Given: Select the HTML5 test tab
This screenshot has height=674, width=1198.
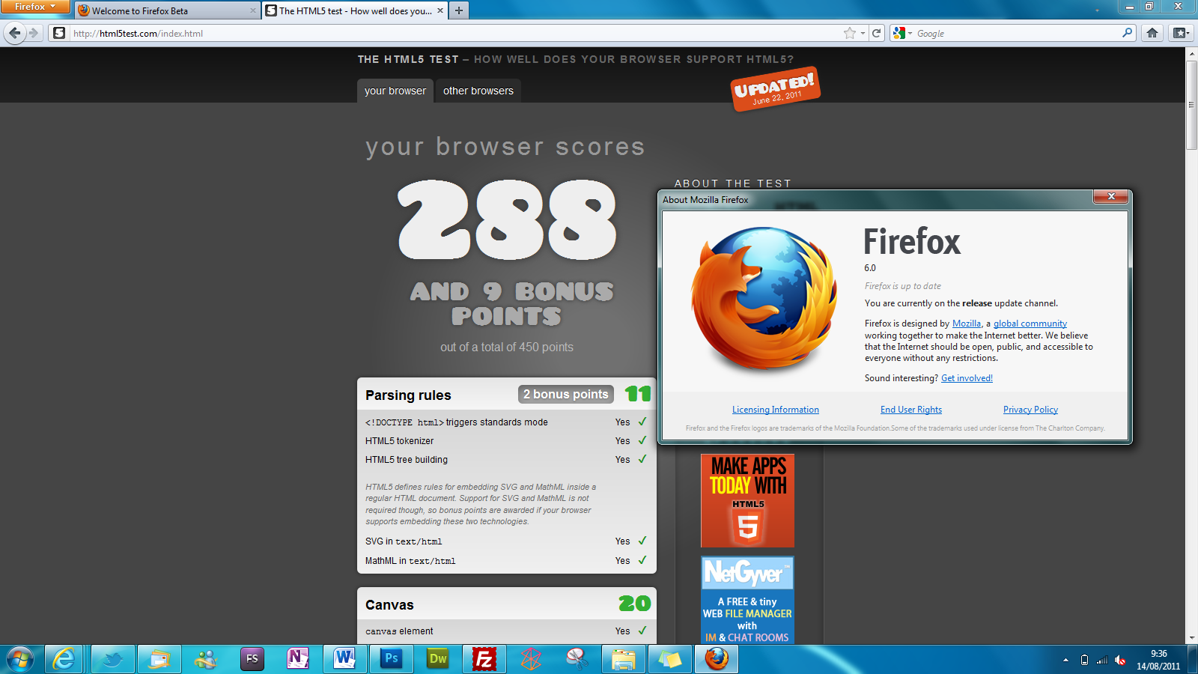Looking at the screenshot, I should tap(355, 10).
